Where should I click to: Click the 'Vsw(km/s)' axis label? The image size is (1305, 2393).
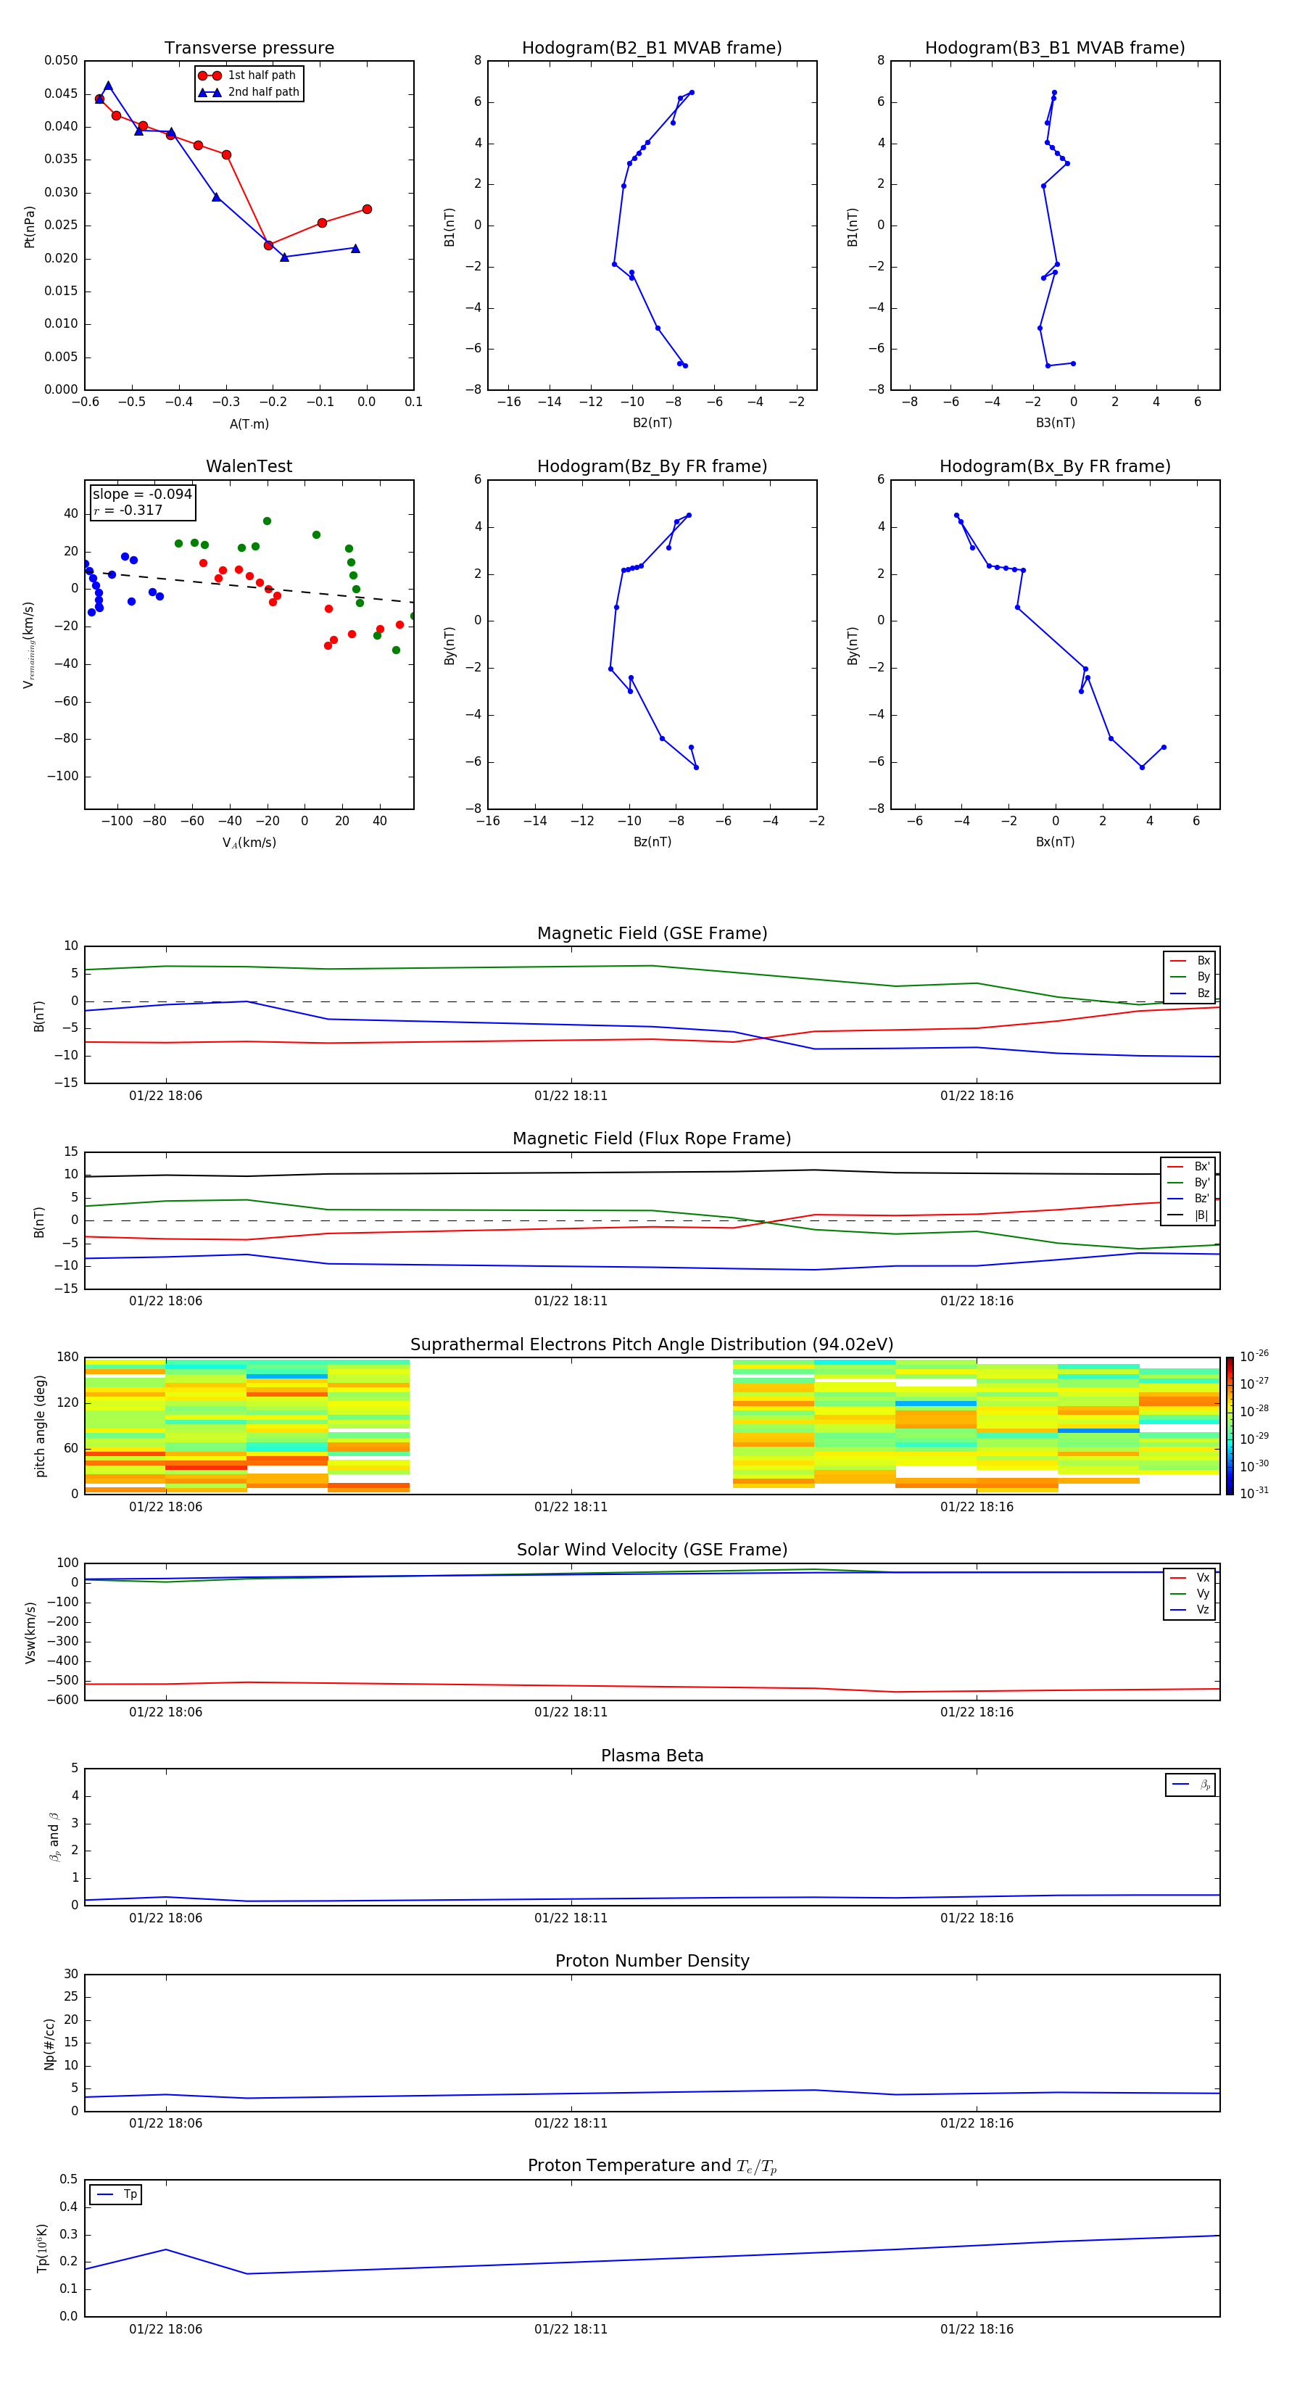30,1632
